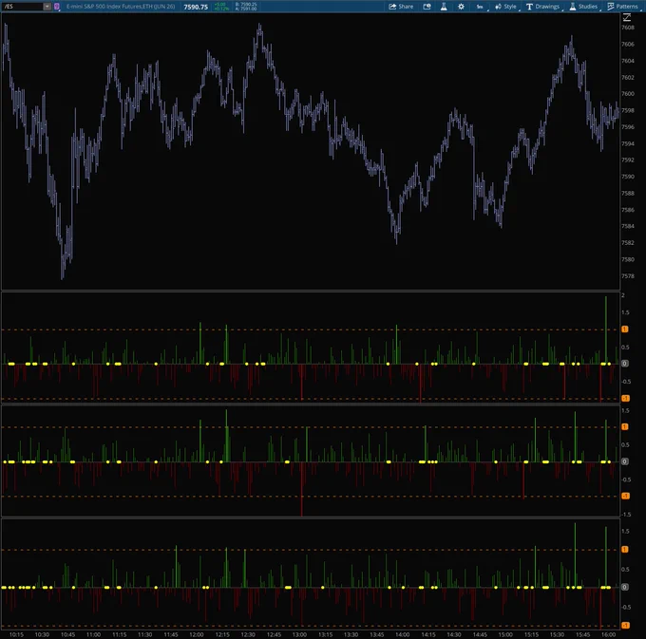The image size is (646, 639).
Task: Open the Patterns menu
Action: pyautogui.click(x=623, y=7)
